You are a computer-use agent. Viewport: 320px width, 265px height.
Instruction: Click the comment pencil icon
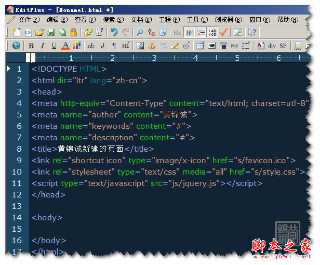(175, 46)
